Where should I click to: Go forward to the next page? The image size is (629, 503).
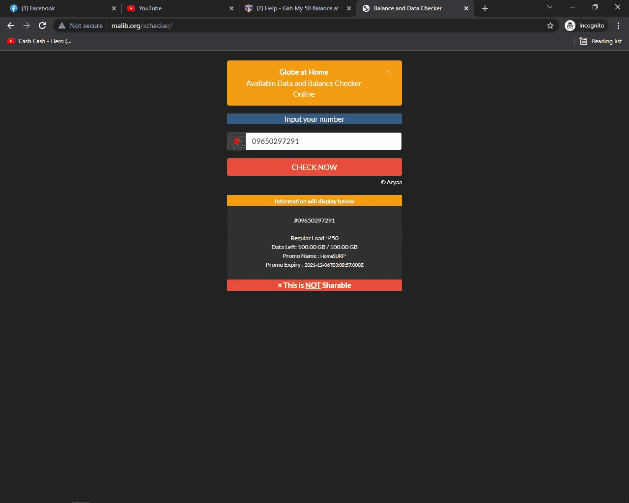coord(27,26)
